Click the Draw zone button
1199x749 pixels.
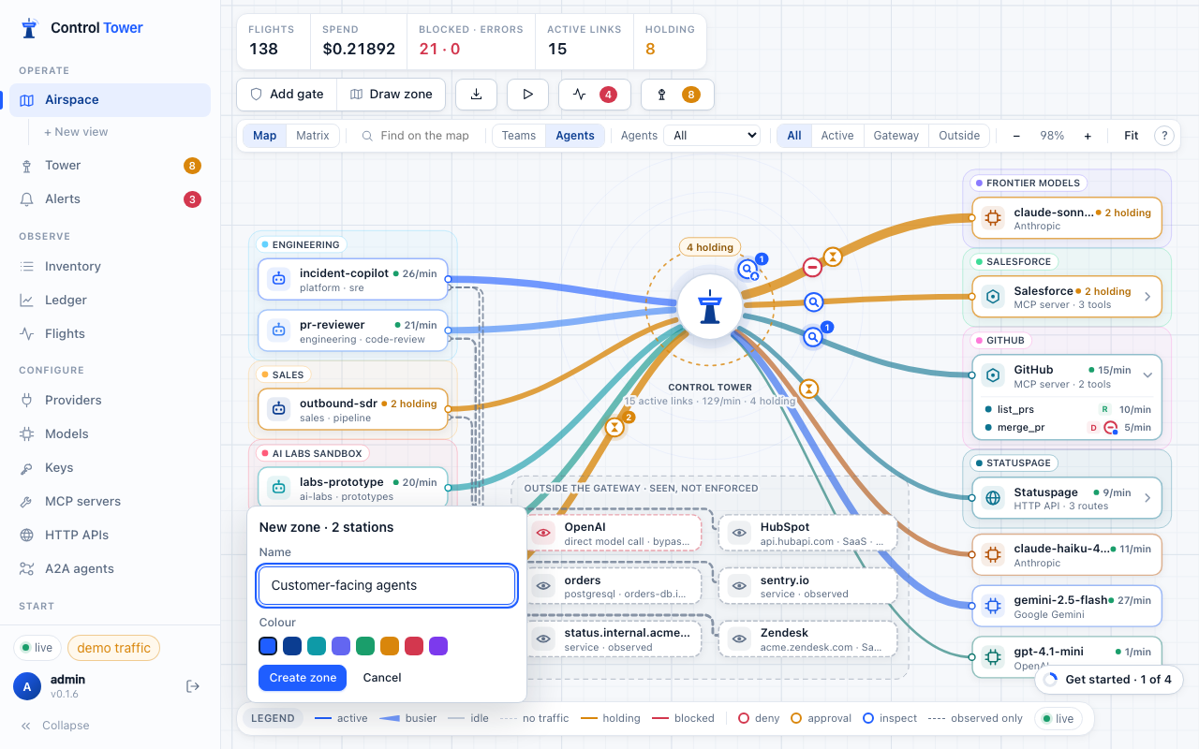(x=392, y=95)
